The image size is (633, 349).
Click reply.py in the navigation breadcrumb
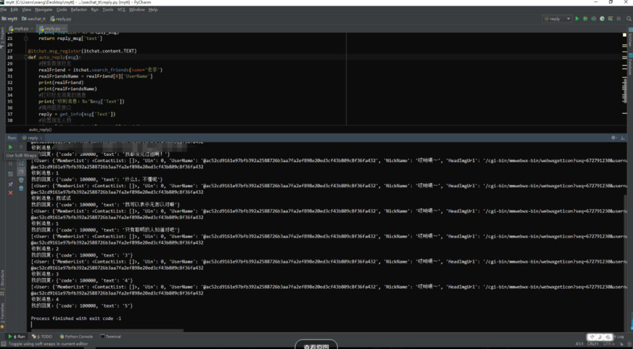[x=61, y=18]
